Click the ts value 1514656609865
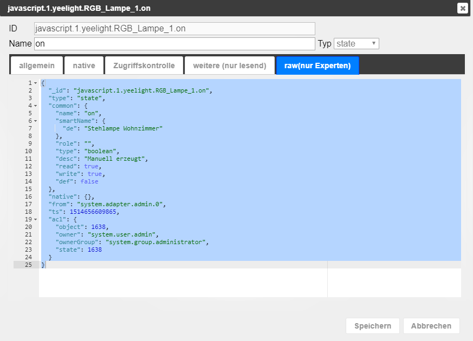Viewport: 473px width, 341px height. click(93, 212)
